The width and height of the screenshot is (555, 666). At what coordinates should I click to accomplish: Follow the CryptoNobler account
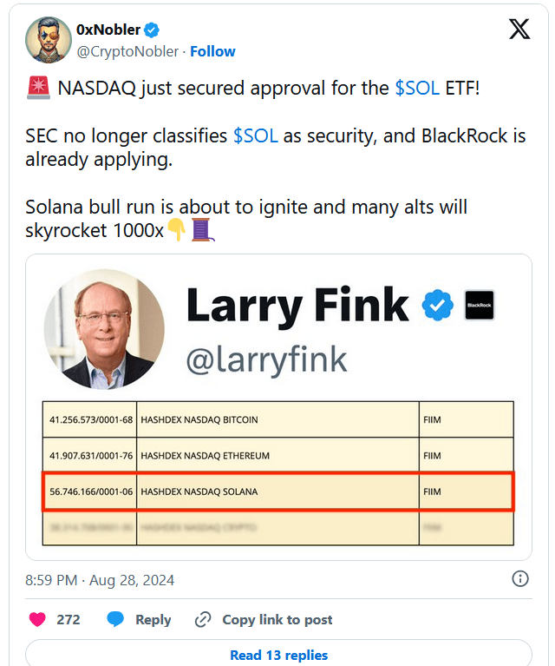click(x=212, y=51)
